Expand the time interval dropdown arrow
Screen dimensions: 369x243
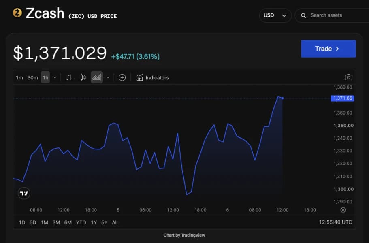55,77
